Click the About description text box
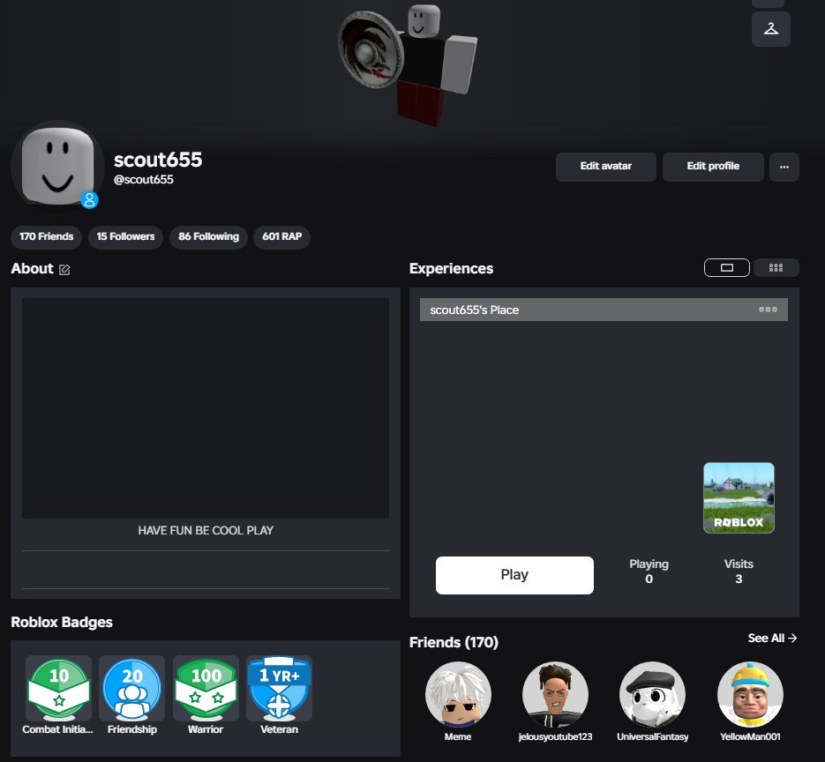Screen dimensions: 825x762 click(206, 408)
